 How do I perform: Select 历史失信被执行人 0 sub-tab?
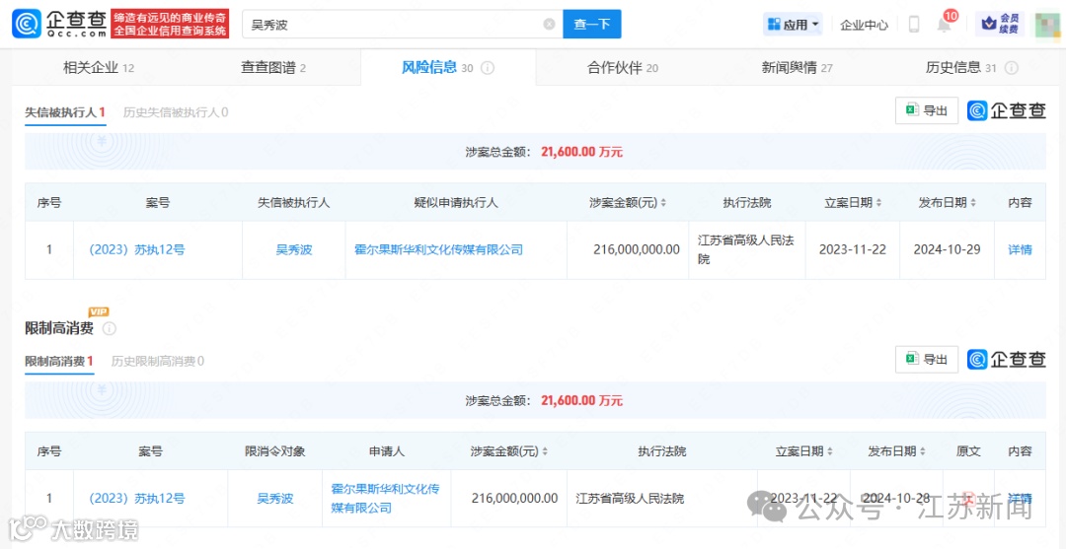click(x=176, y=112)
